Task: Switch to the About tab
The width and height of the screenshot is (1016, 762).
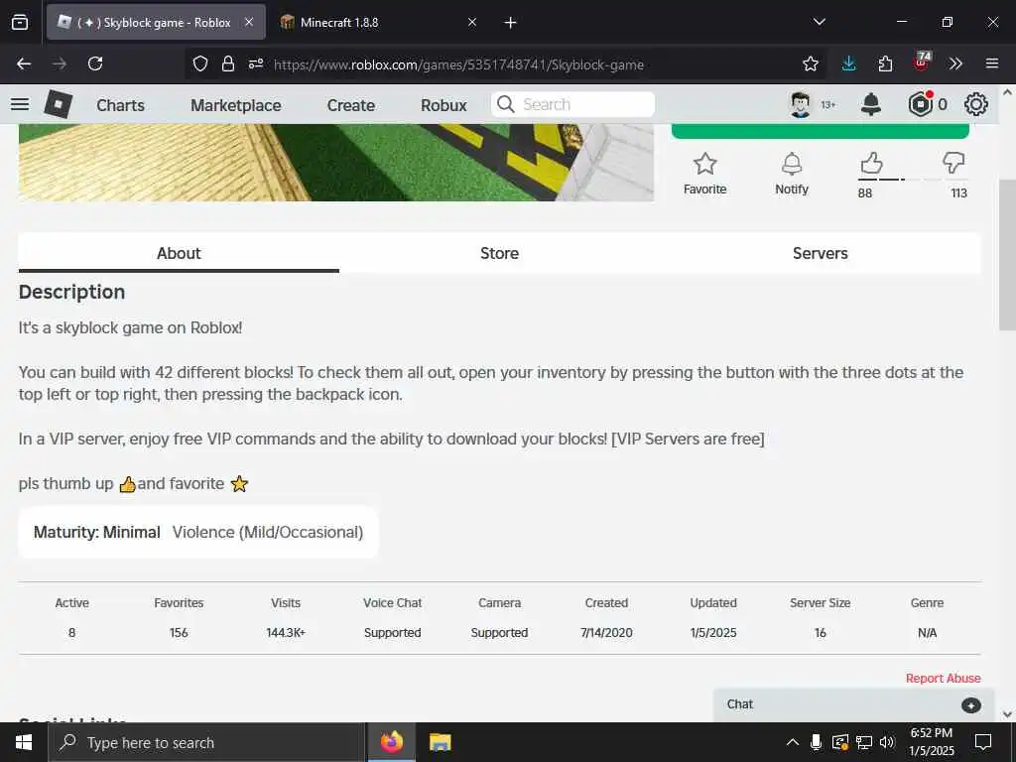Action: click(x=179, y=253)
